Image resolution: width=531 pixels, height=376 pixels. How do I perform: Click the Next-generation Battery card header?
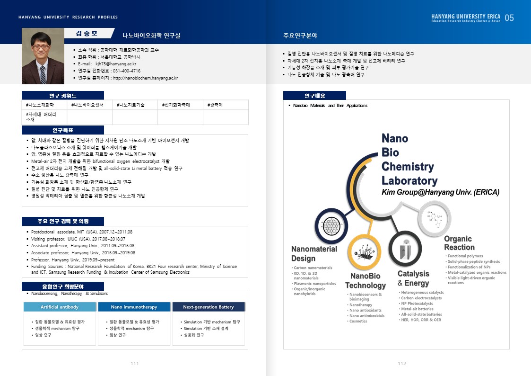[x=209, y=307]
